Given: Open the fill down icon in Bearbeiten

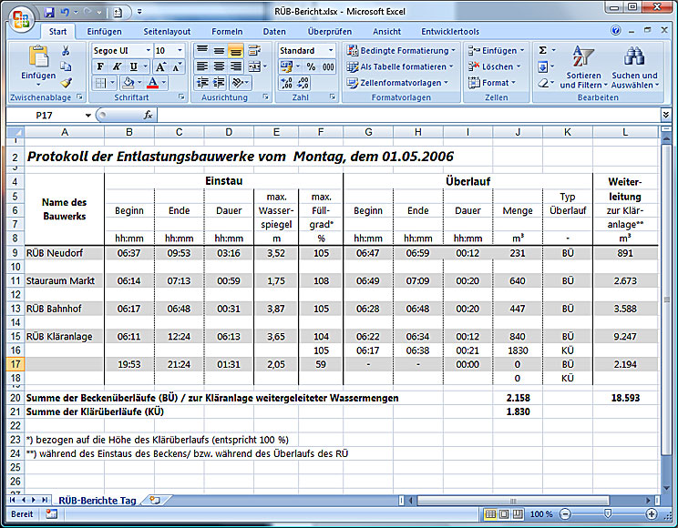Looking at the screenshot, I should (542, 66).
